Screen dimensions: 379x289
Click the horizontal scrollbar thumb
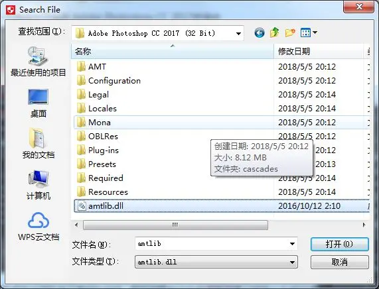click(x=175, y=225)
